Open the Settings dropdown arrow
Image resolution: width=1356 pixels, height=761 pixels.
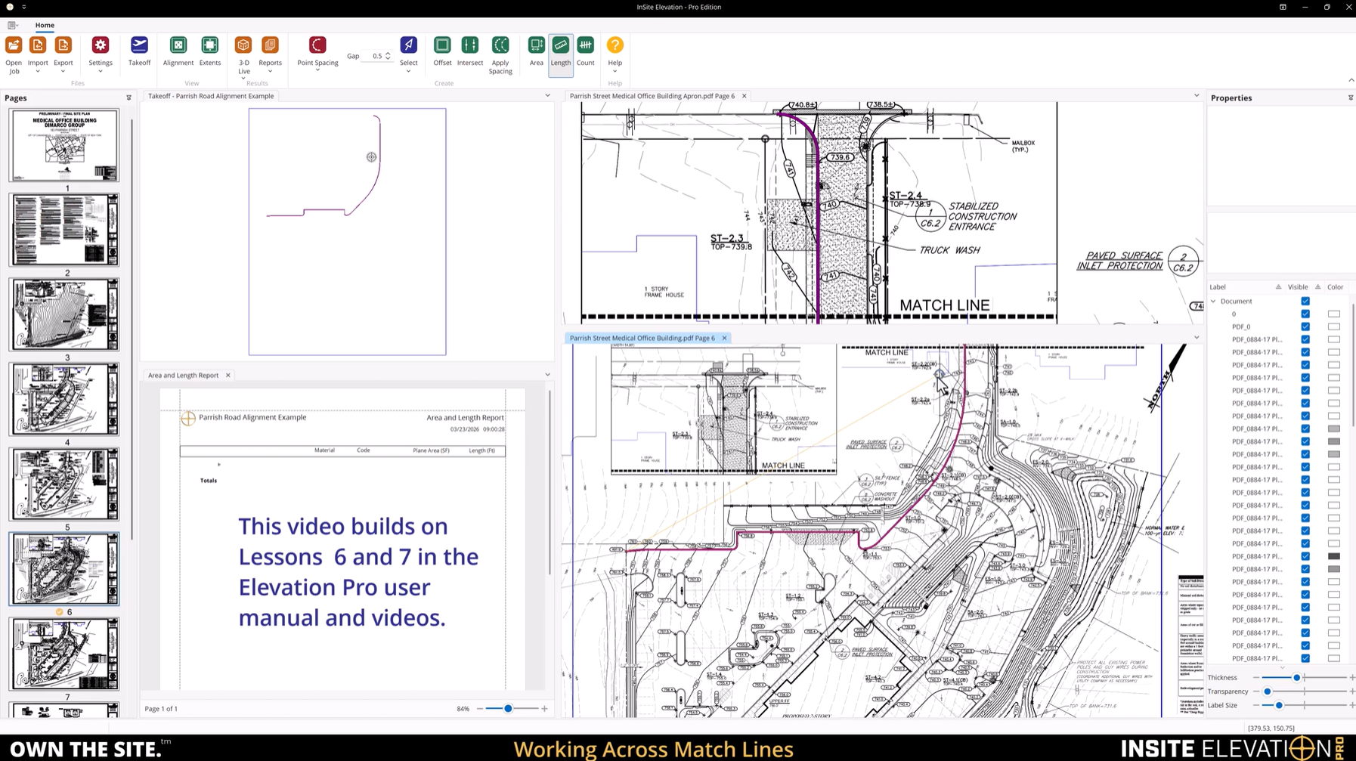coord(101,72)
